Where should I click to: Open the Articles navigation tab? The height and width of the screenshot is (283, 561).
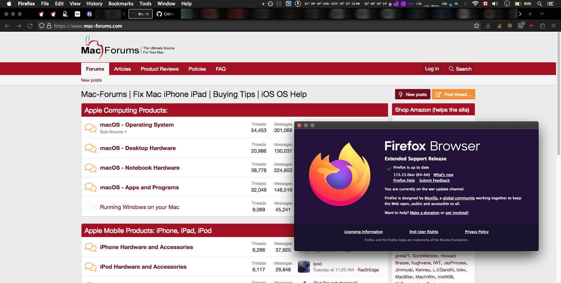(x=123, y=69)
